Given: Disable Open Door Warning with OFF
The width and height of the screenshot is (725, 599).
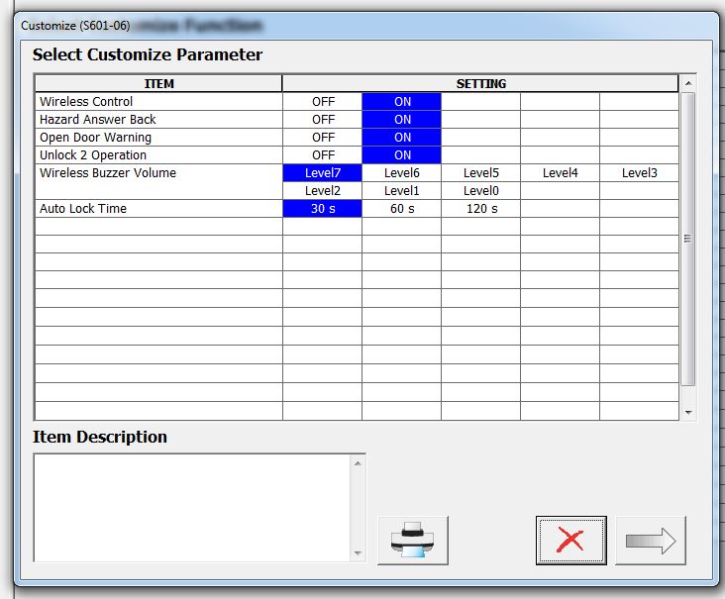Looking at the screenshot, I should (x=323, y=138).
